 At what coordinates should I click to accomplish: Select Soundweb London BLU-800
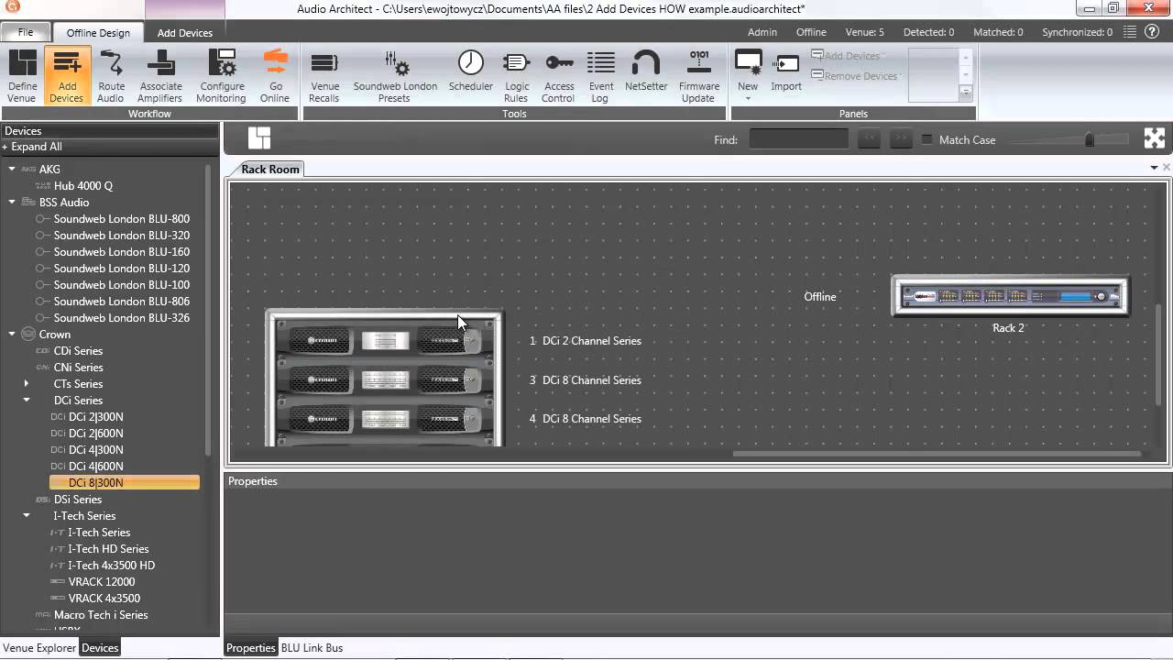pos(121,219)
